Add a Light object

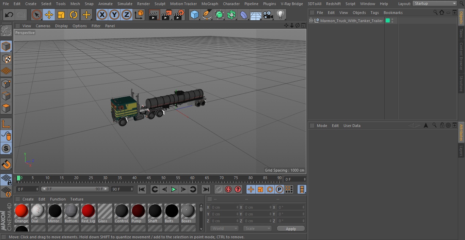tap(280, 15)
